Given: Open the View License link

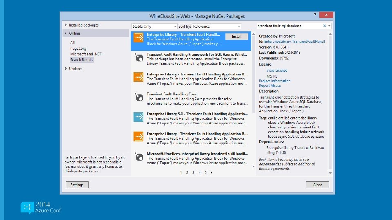Looking at the screenshot, I should tap(276, 70).
